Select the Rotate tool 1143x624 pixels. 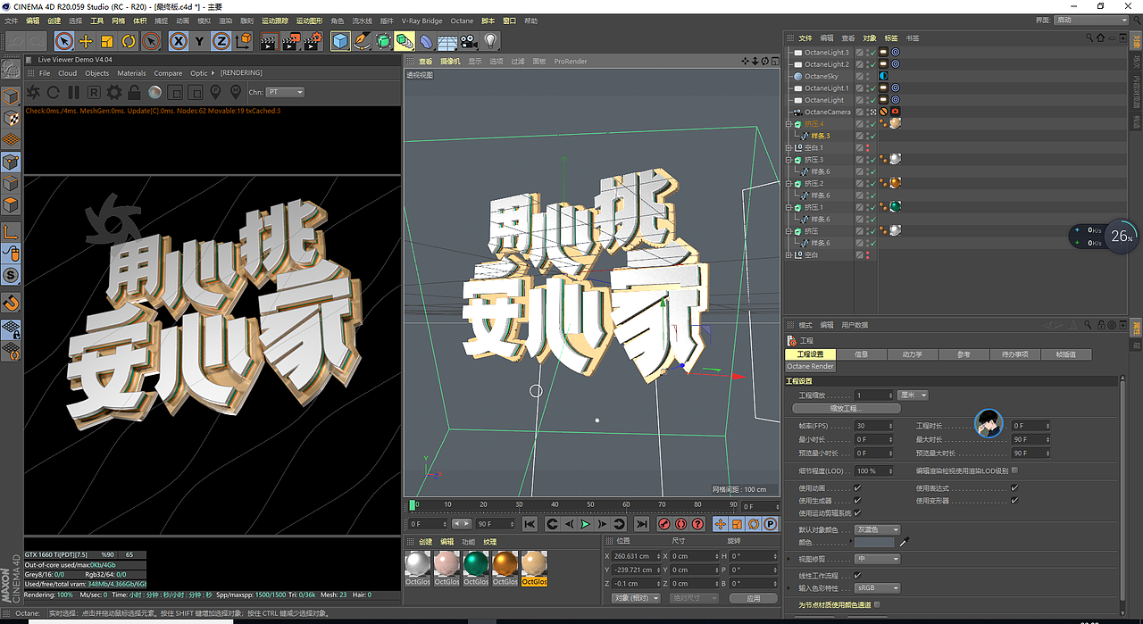pos(128,40)
